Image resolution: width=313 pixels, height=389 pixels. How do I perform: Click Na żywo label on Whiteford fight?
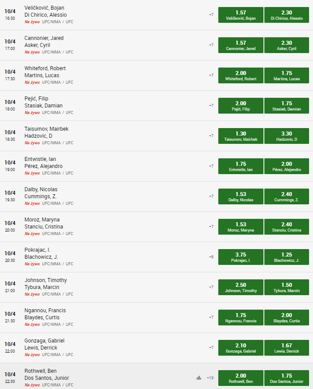coord(32,82)
